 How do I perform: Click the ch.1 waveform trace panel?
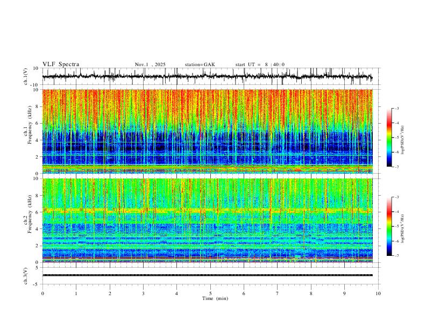click(x=211, y=76)
